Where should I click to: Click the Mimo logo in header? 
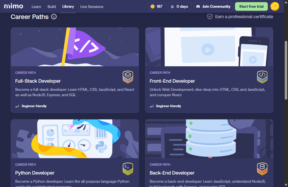pyautogui.click(x=13, y=6)
